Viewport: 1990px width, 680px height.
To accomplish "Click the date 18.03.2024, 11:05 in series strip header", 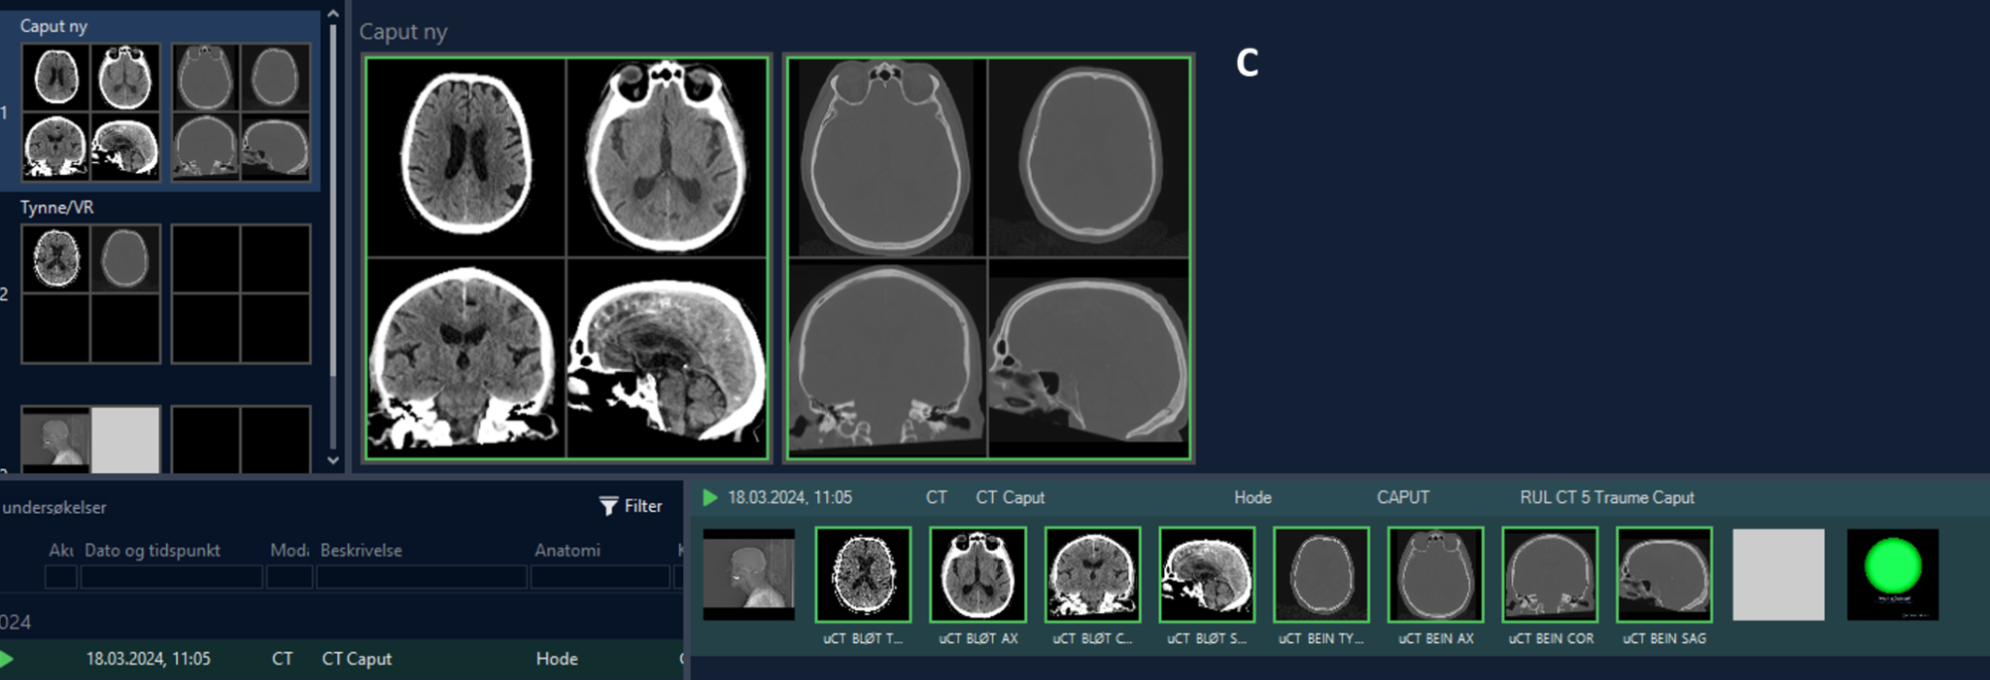I will 790,497.
